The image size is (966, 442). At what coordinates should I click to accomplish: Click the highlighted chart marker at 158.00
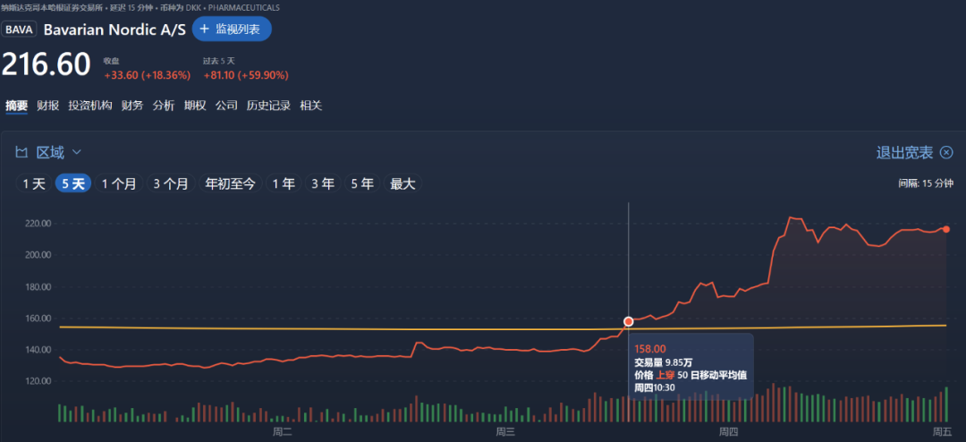coord(629,321)
